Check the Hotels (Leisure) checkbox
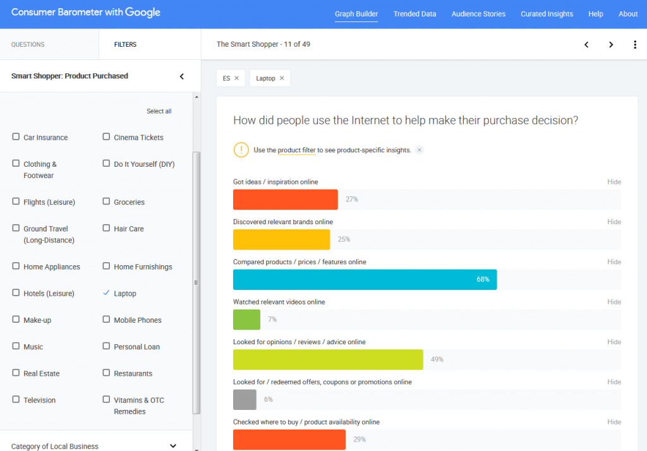647x451 pixels. tap(16, 292)
